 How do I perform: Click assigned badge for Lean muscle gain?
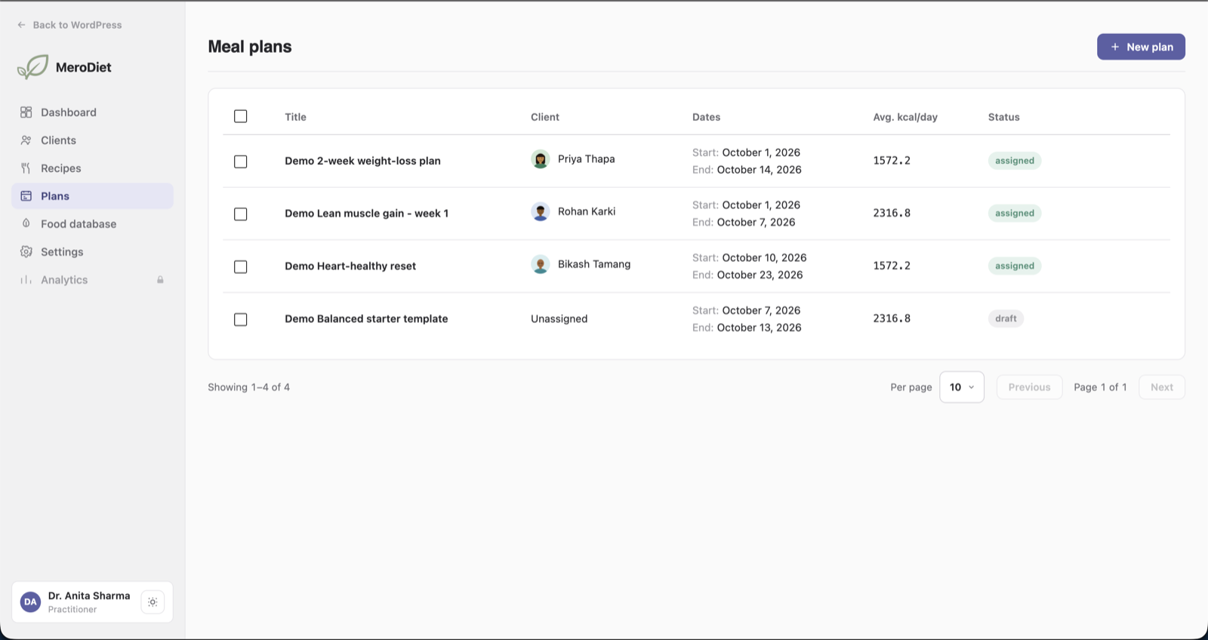(1014, 214)
